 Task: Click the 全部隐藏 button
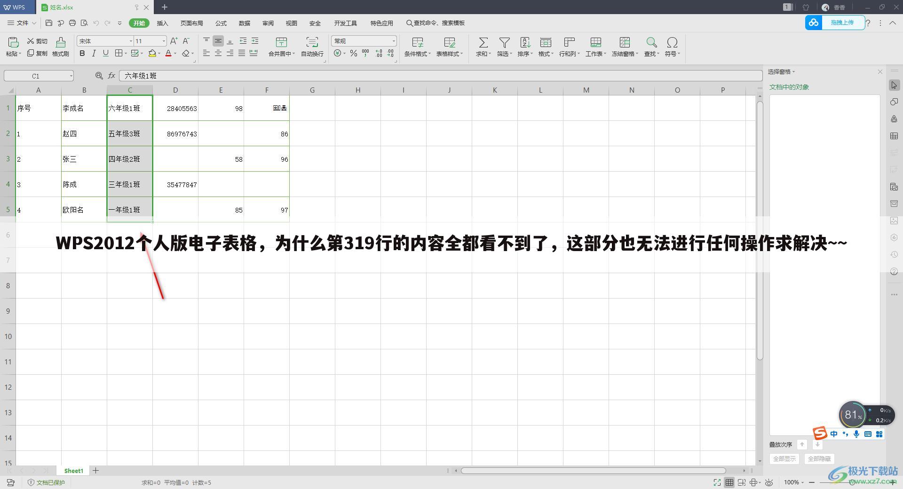point(819,459)
